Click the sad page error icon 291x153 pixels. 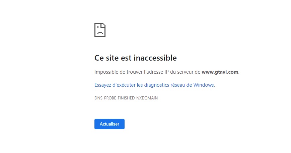(100, 30)
